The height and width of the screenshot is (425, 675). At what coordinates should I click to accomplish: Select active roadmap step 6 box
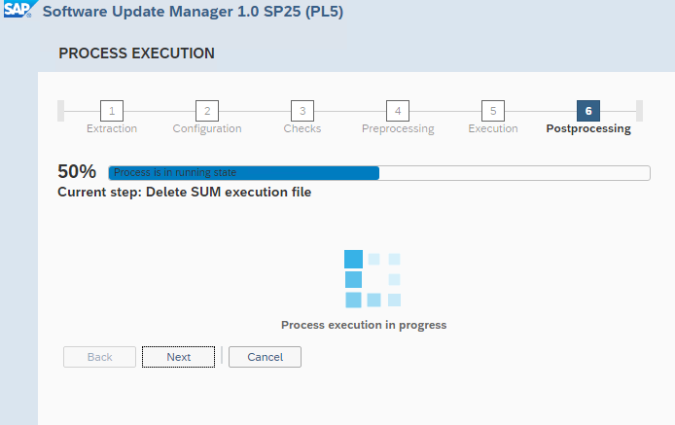coord(588,111)
